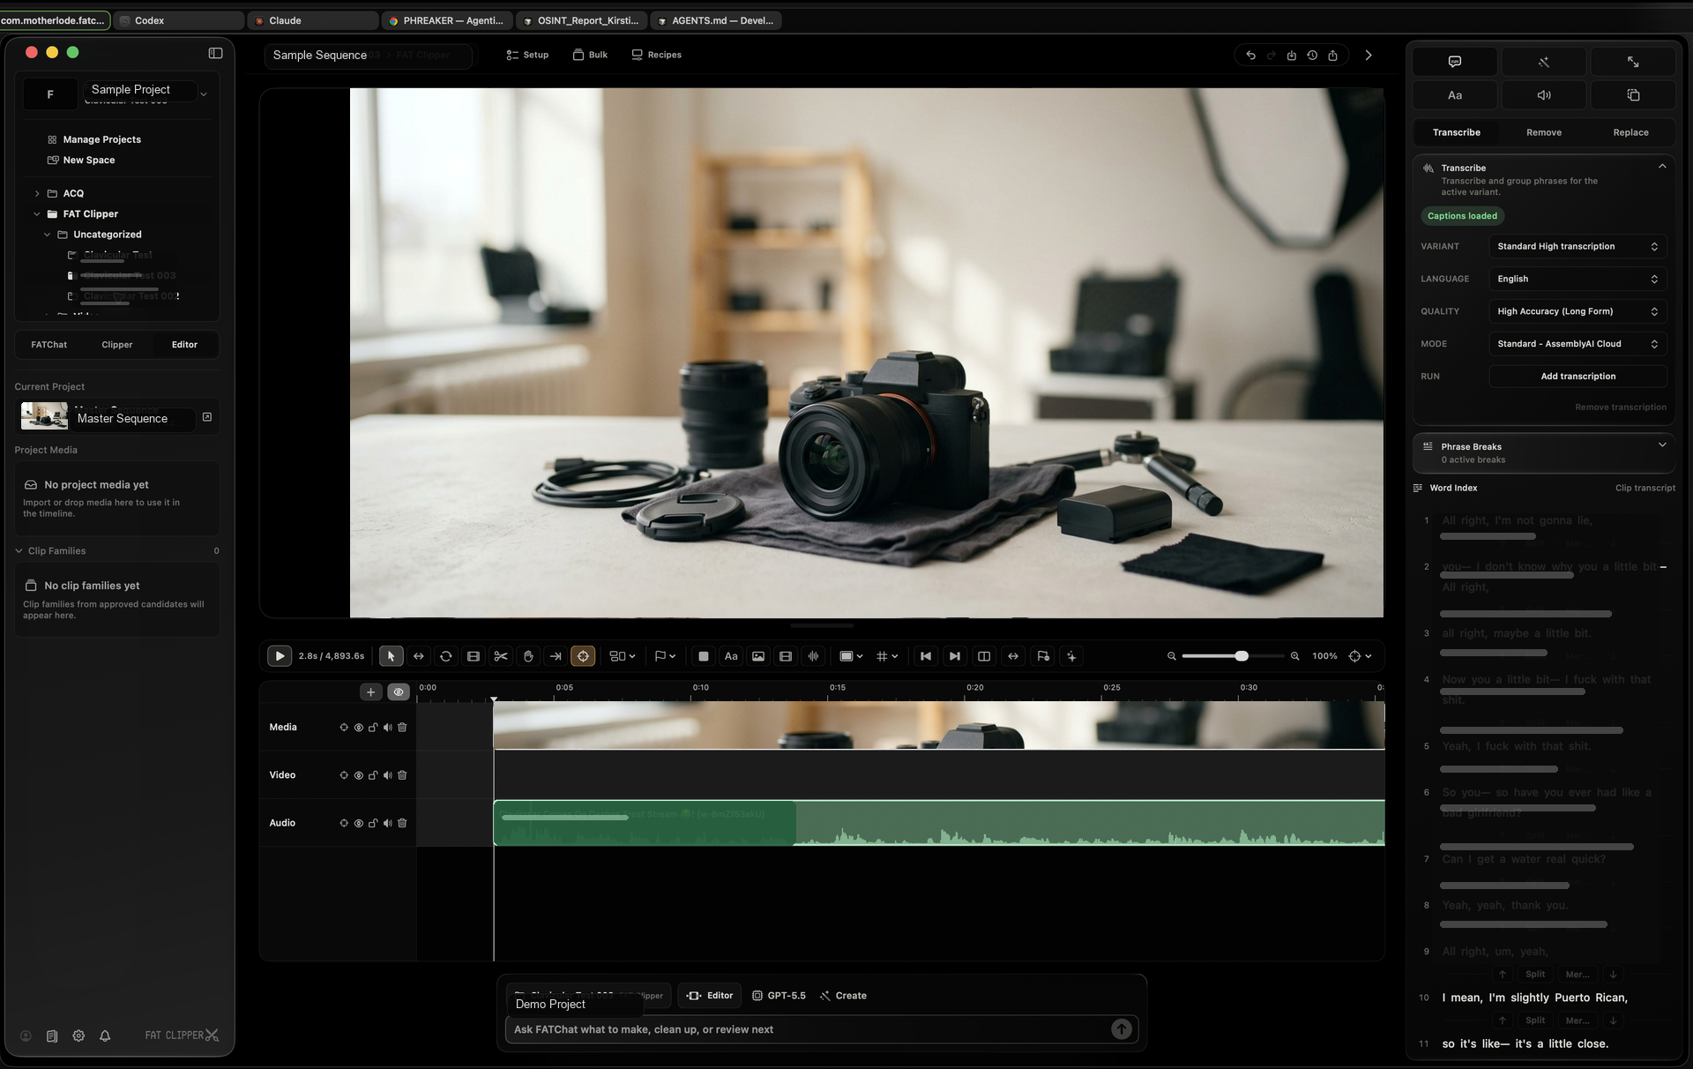Click the Aa text tool in timeline toolbar

[731, 656]
